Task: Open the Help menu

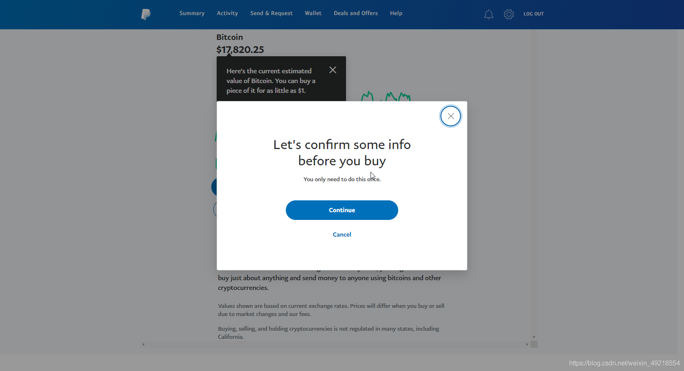Action: pyautogui.click(x=396, y=13)
